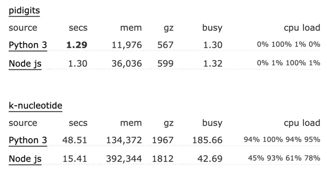Click the 1967 gz value
Screen dimensions: 327x173
163,140
